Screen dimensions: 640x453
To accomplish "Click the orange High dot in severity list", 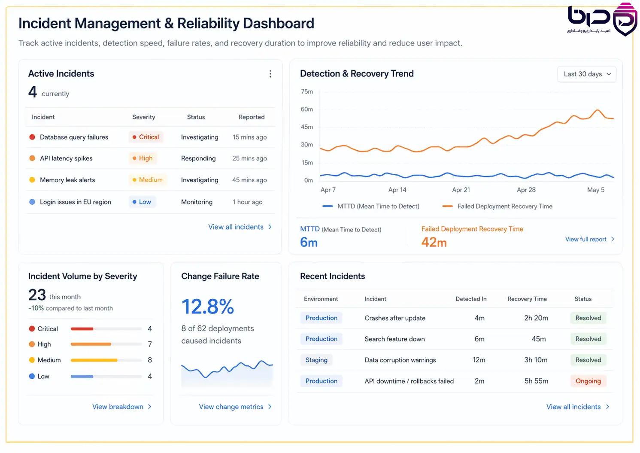I will (32, 344).
